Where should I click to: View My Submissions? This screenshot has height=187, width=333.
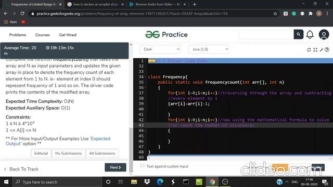click(x=68, y=153)
